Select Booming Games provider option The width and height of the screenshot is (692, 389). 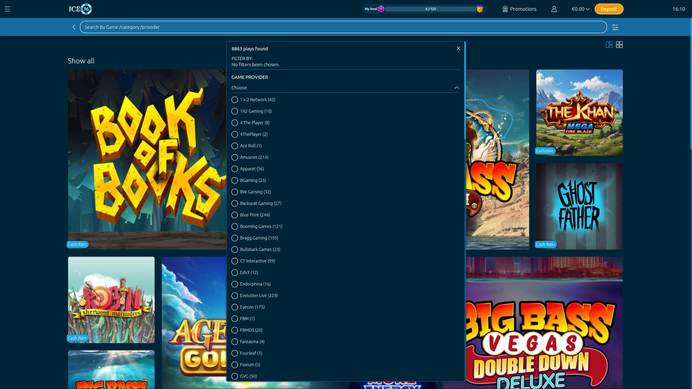pos(235,227)
